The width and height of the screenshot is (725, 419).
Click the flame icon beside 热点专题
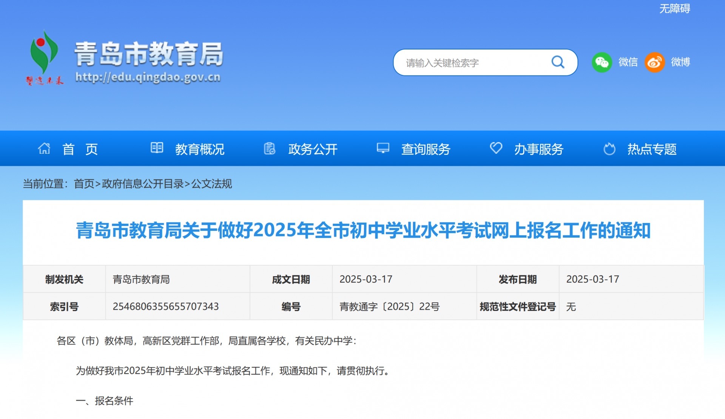click(609, 148)
